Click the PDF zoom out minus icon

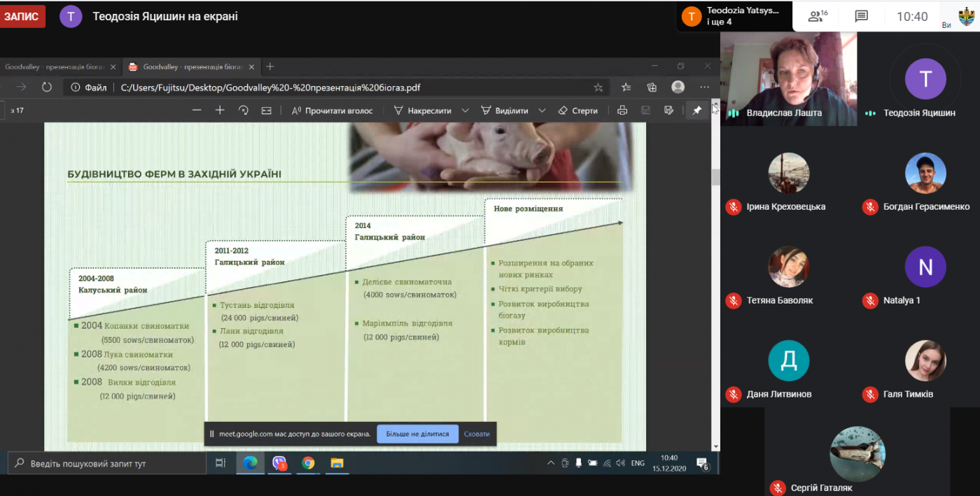pyautogui.click(x=197, y=111)
